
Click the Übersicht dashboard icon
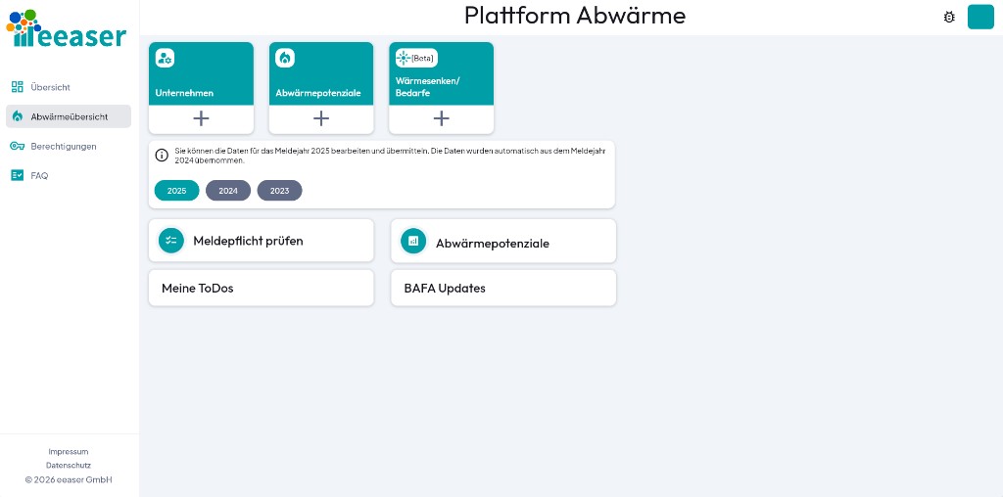pos(18,87)
